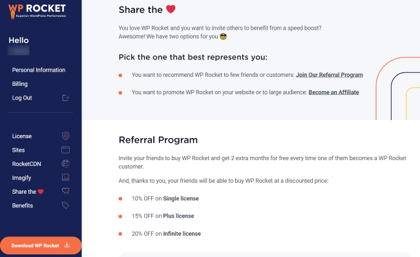This screenshot has height=257, width=420.
Task: Open the Sites menu entry
Action: point(18,150)
